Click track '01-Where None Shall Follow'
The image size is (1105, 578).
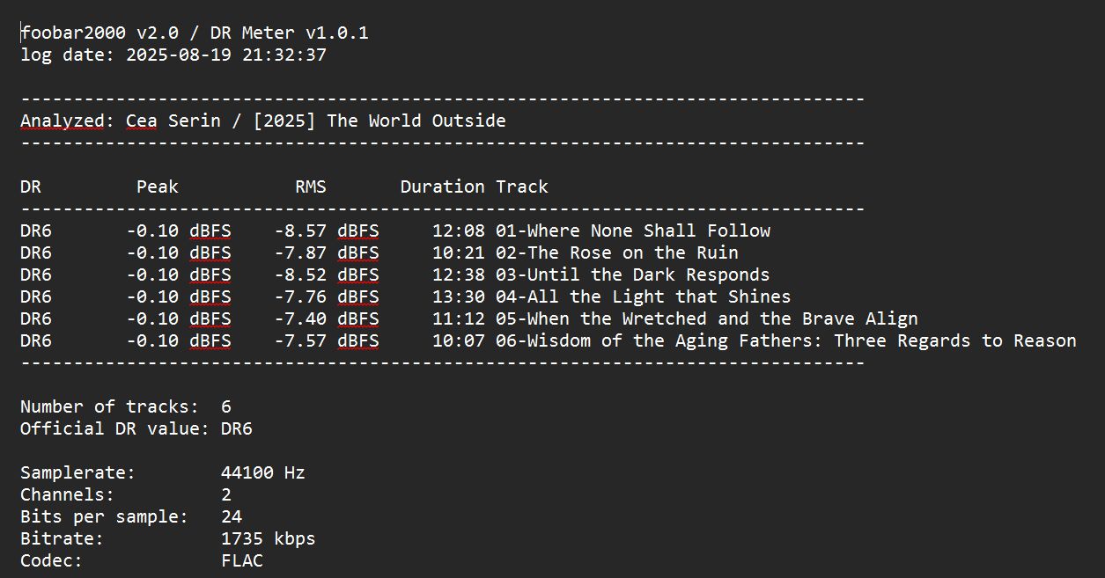633,230
